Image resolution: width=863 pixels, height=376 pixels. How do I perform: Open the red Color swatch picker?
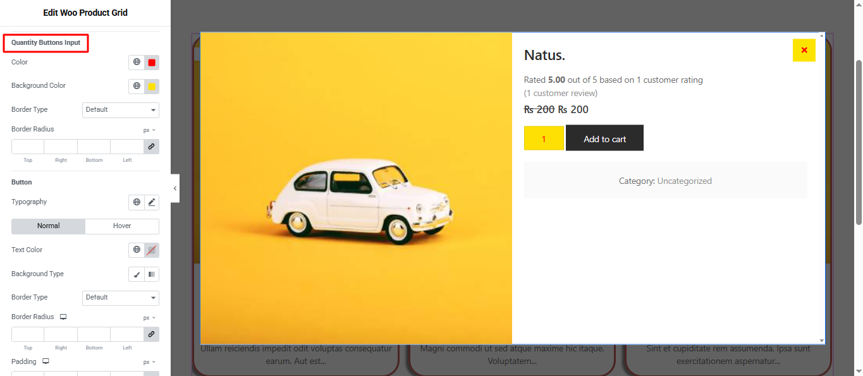click(152, 63)
